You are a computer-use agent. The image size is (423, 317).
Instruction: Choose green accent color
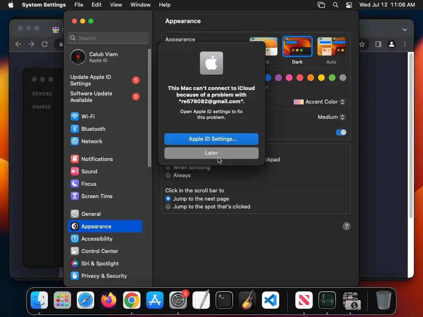tap(332, 78)
